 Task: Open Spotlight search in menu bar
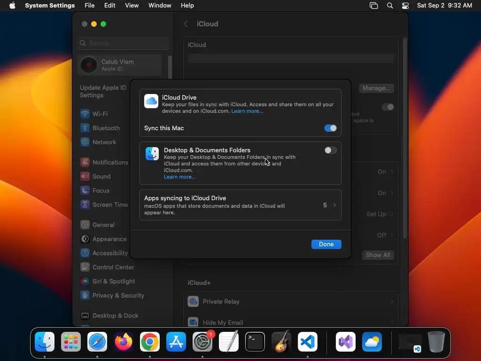pos(389,6)
